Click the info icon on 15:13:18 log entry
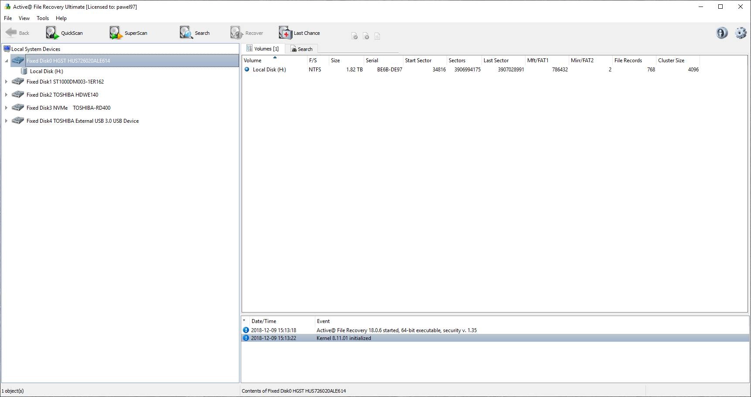 (246, 330)
